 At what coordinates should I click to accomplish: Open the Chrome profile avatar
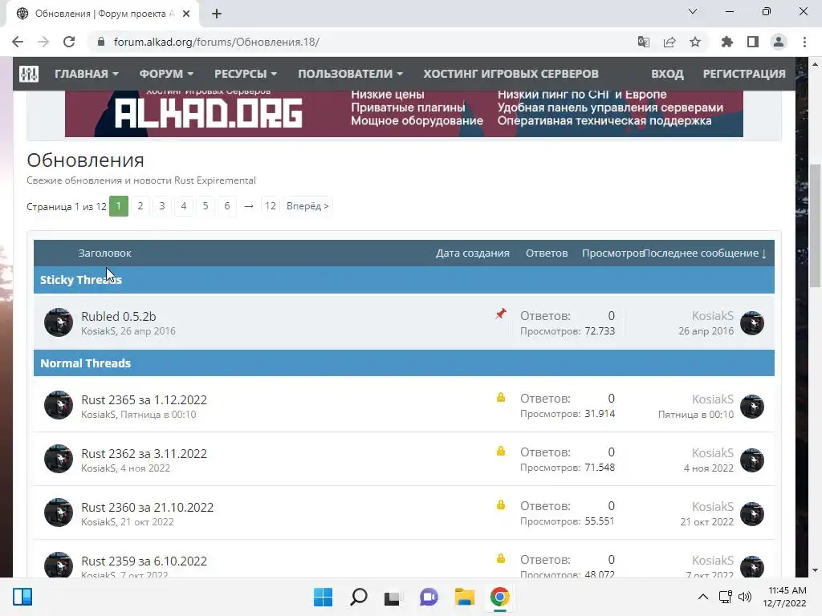pyautogui.click(x=779, y=42)
